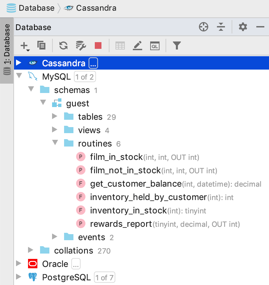
Task: Click the red Disconnect stop button
Action: click(98, 45)
